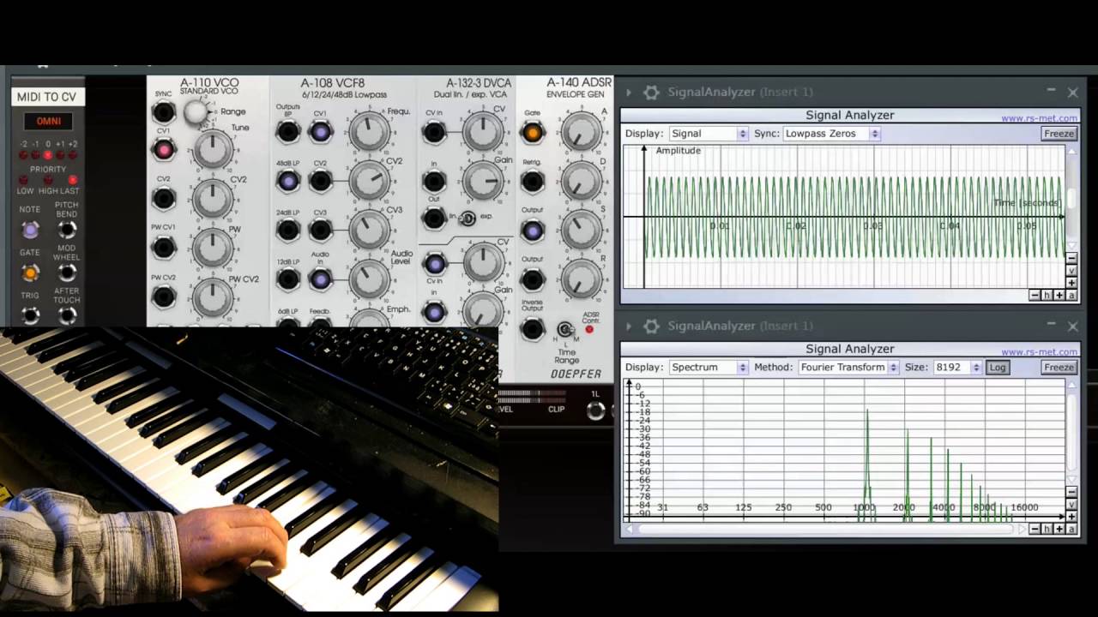Click the NOTE jack on MIDI TO CV
Screen dimensions: 1098x617
[x=30, y=230]
